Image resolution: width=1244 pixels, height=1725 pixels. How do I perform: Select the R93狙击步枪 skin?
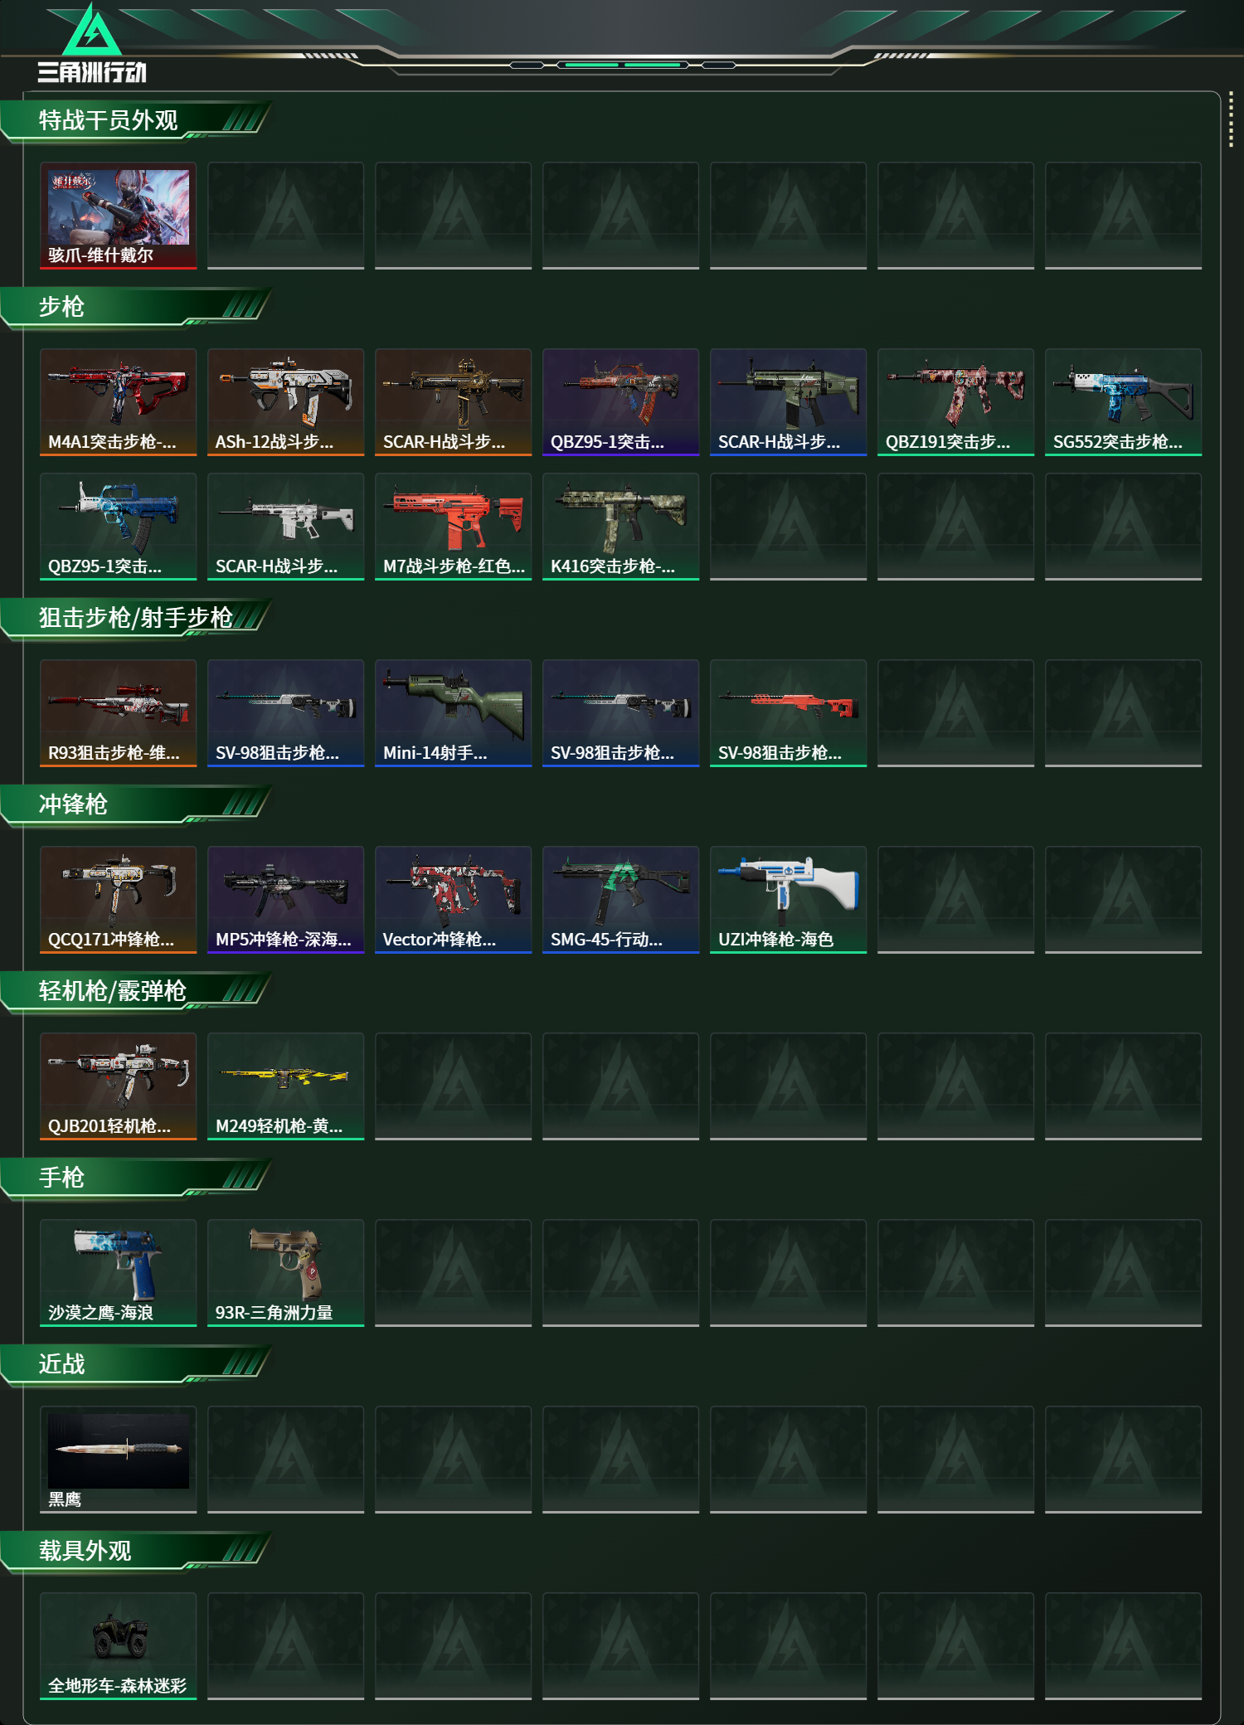click(x=119, y=713)
